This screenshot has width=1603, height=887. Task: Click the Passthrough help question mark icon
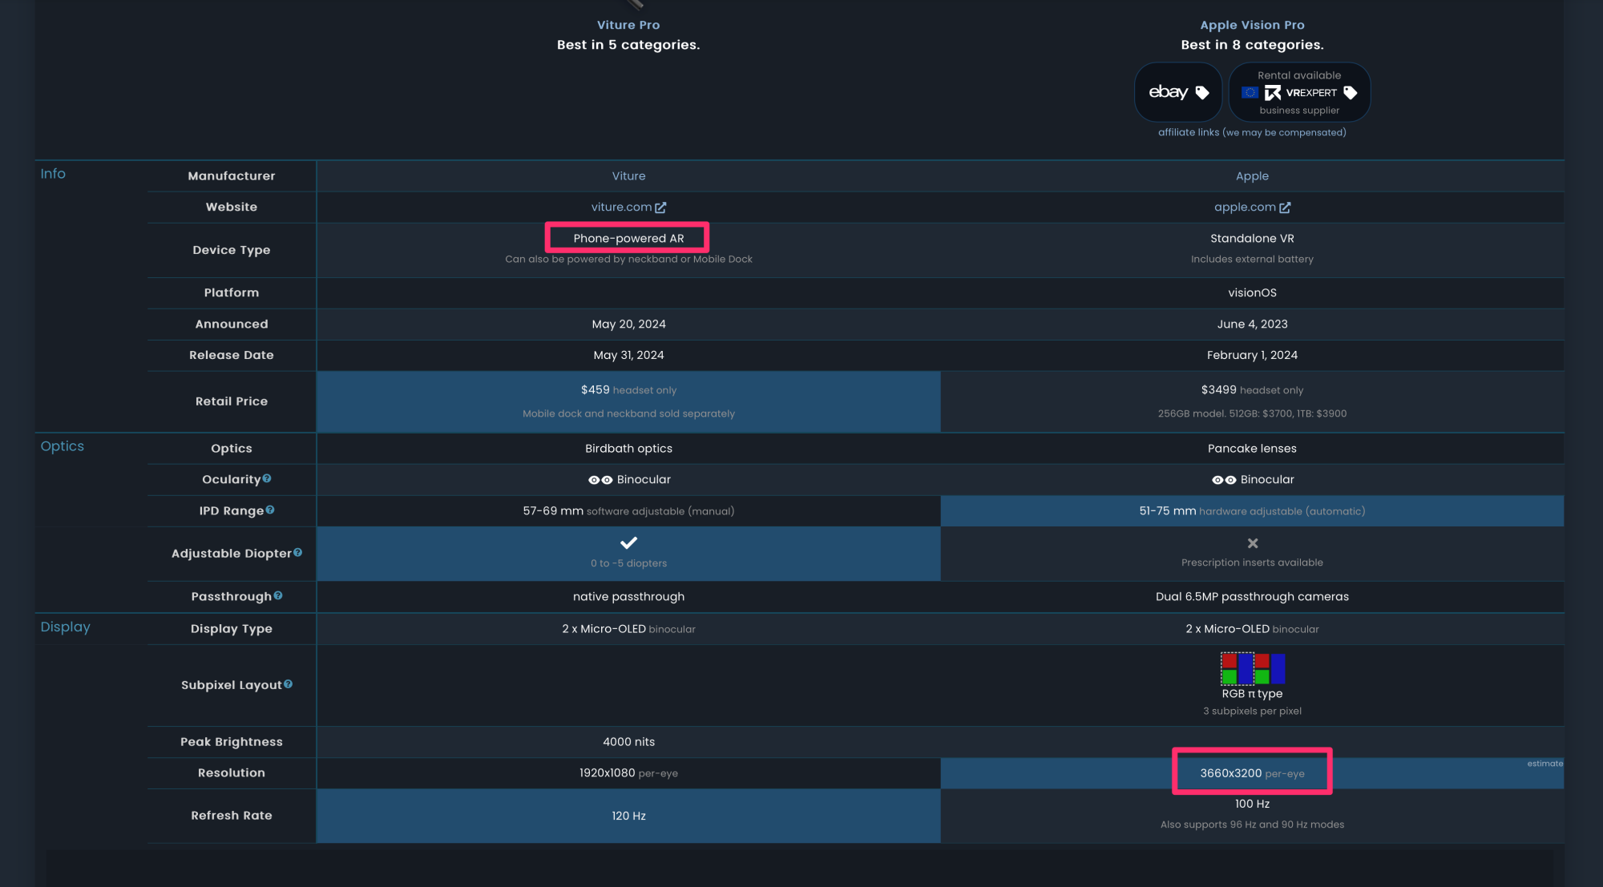[278, 595]
